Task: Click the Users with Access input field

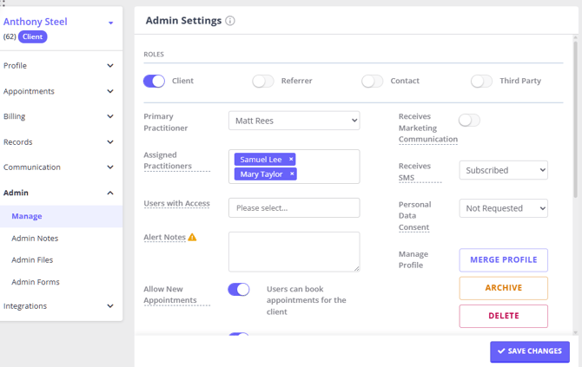Action: click(294, 208)
